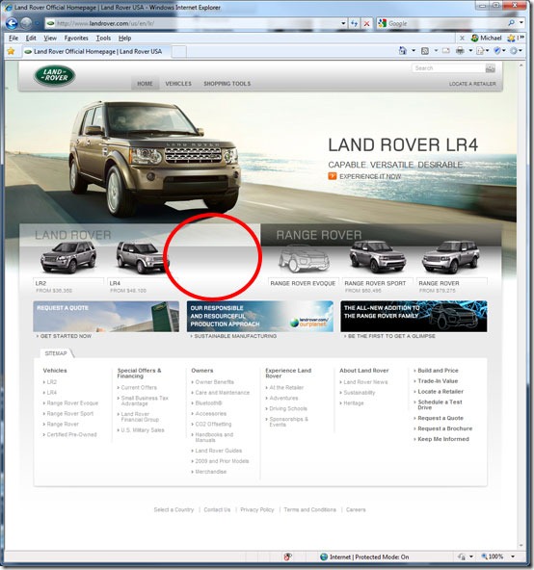Viewport: 534px width, 570px height.
Task: Click the Favorites star icon
Action: tap(11, 51)
